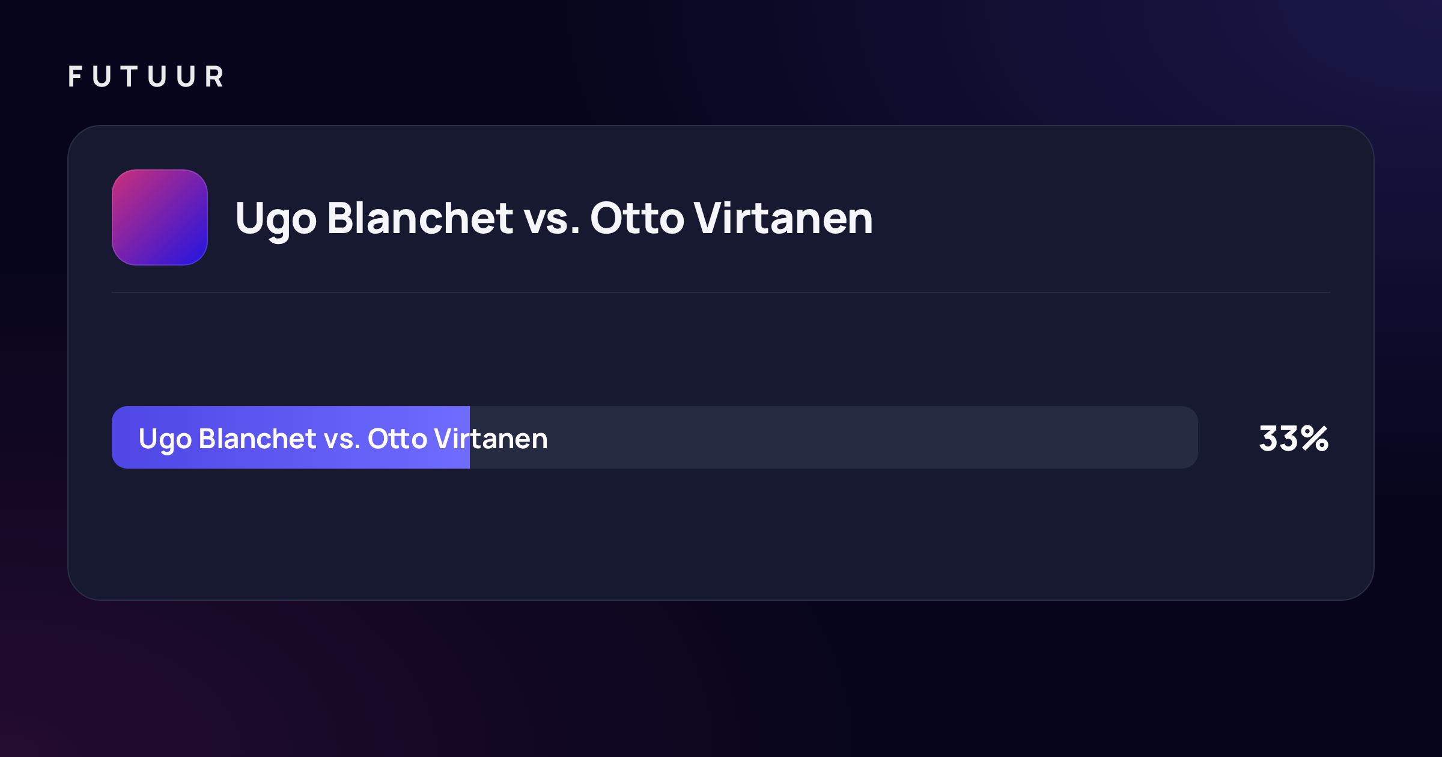Open the Ugo Blanchet vs. Otto Virtanen heading
The image size is (1442, 757).
(554, 219)
